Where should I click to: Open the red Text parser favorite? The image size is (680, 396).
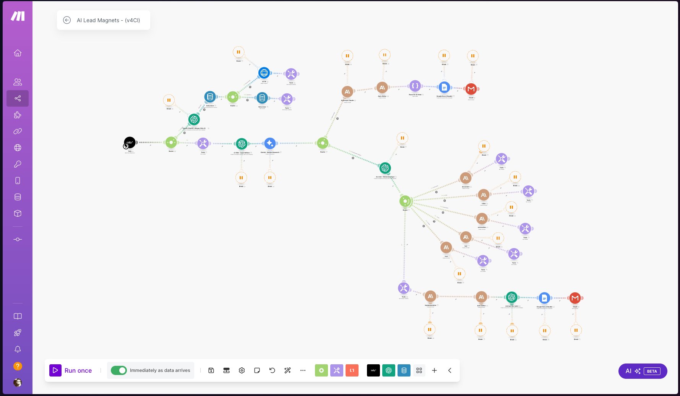pos(352,370)
